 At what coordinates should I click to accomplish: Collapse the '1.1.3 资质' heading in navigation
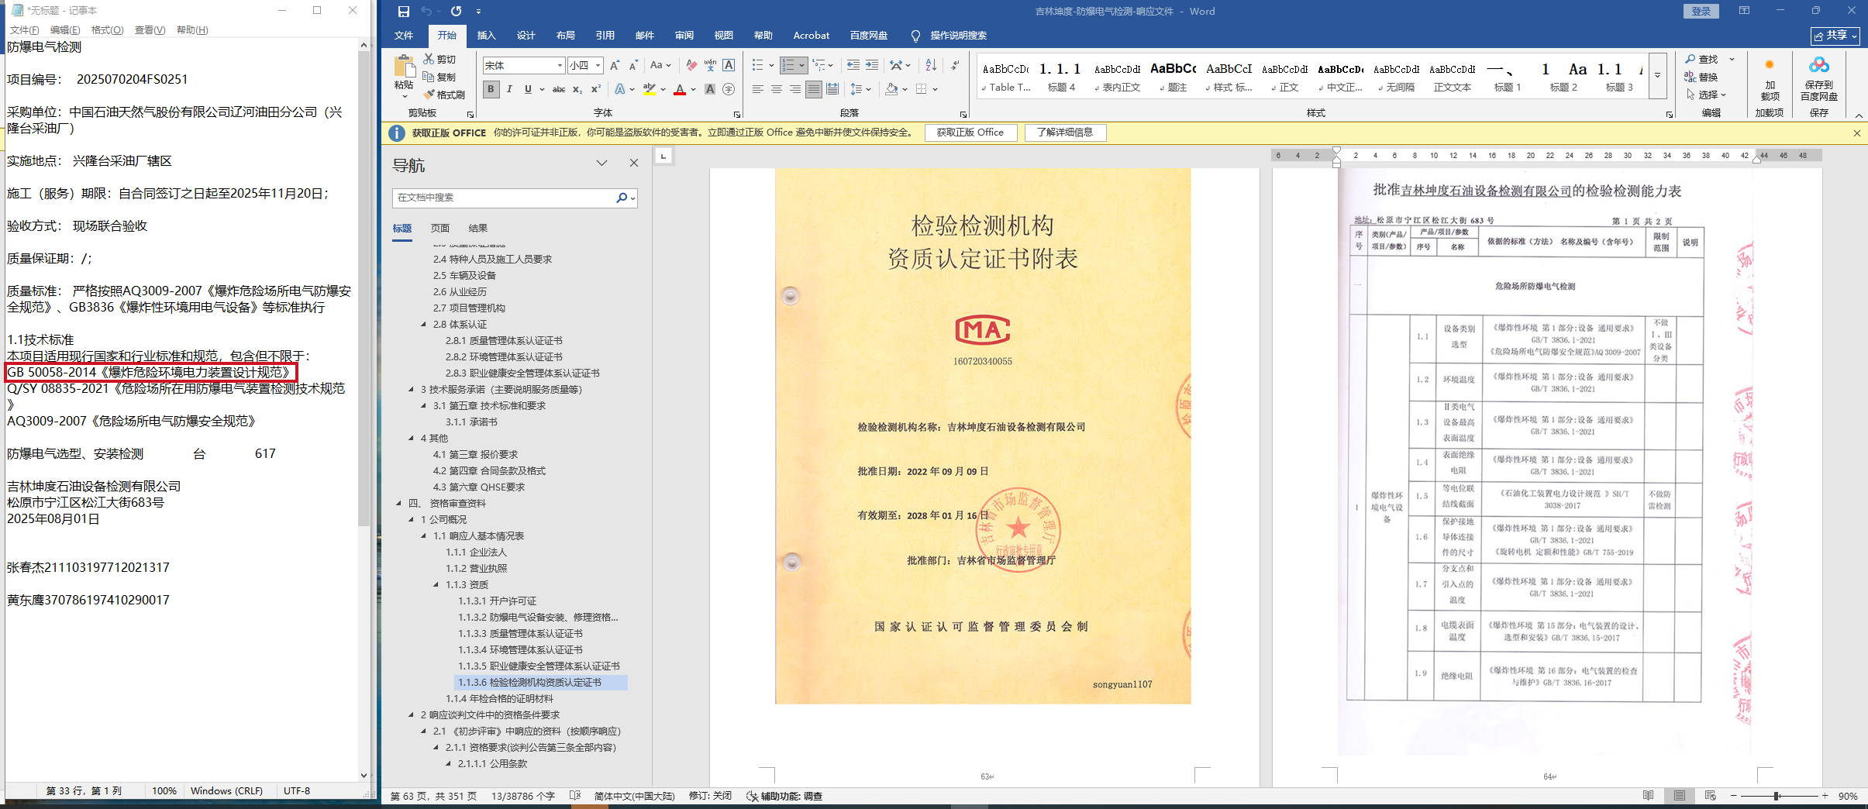436,585
